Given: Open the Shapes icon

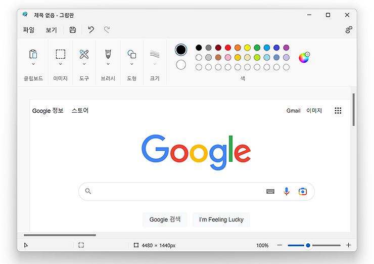Looking at the screenshot, I should (x=132, y=54).
